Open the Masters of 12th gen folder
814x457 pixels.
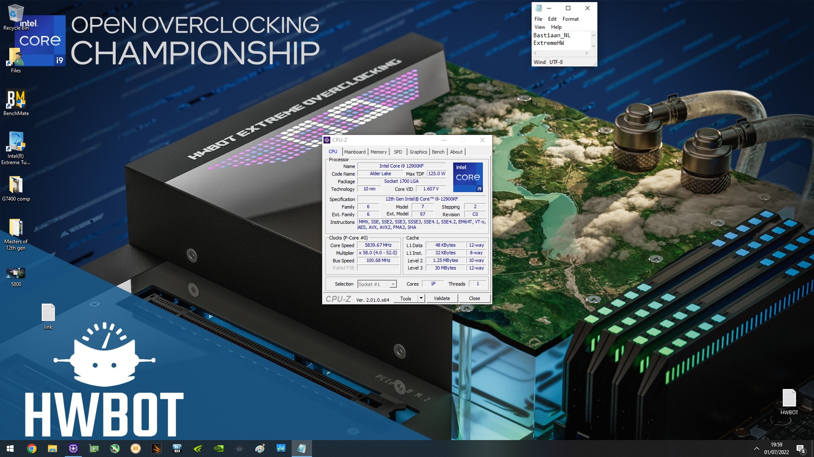pyautogui.click(x=16, y=234)
